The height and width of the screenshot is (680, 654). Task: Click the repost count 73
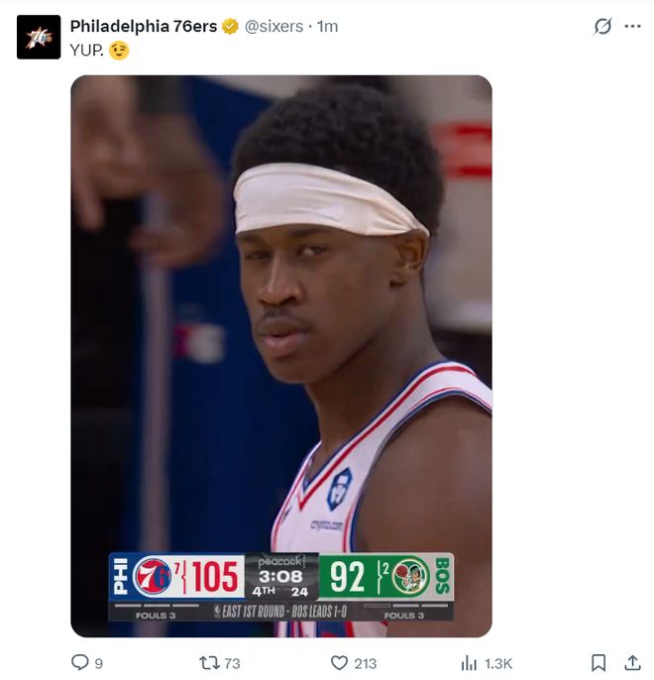(232, 663)
